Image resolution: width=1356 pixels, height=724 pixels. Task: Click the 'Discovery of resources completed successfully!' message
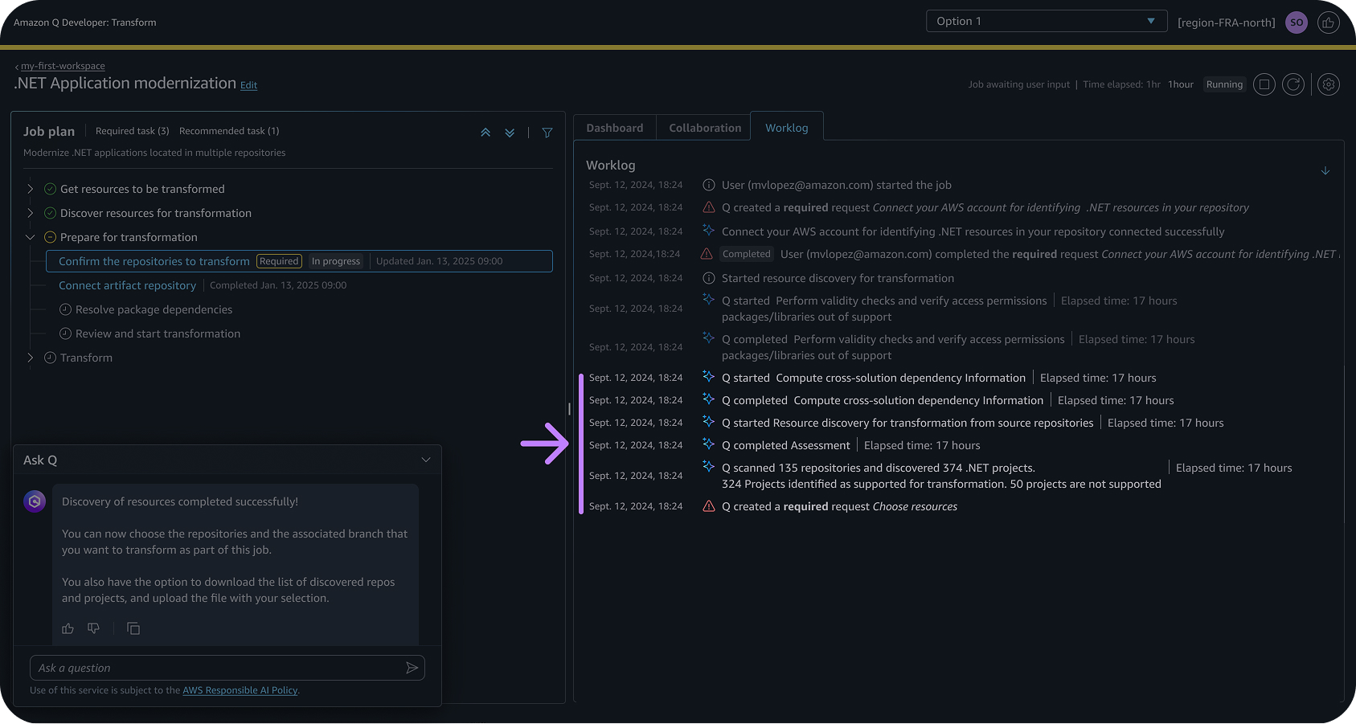(x=180, y=501)
